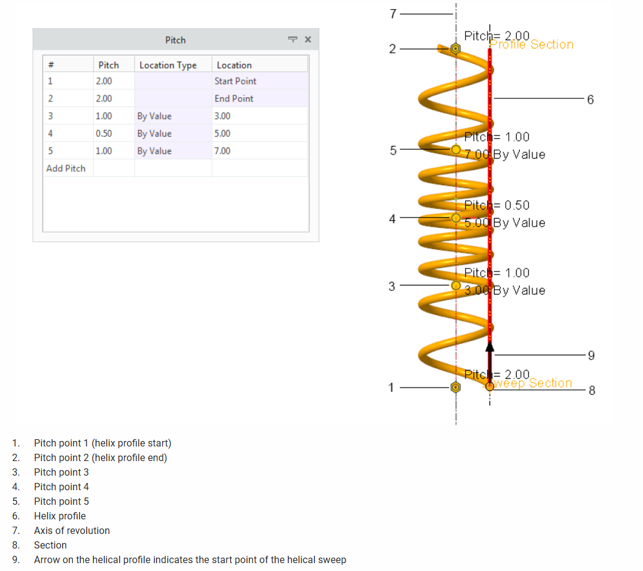This screenshot has height=571, width=643.
Task: Click the sweep start arrow on the profile
Action: point(489,350)
